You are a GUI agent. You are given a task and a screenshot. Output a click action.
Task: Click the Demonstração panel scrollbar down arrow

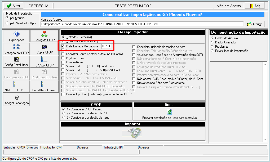265,140
